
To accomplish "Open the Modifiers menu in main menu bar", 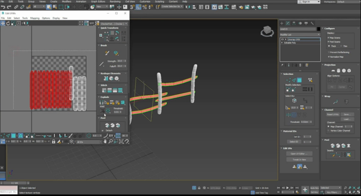I will click(67, 2).
